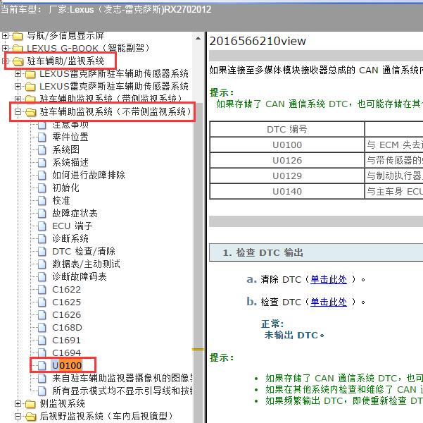Expand the 导航/多信息显示屏 folder
This screenshot has width=423, height=423.
[5, 36]
